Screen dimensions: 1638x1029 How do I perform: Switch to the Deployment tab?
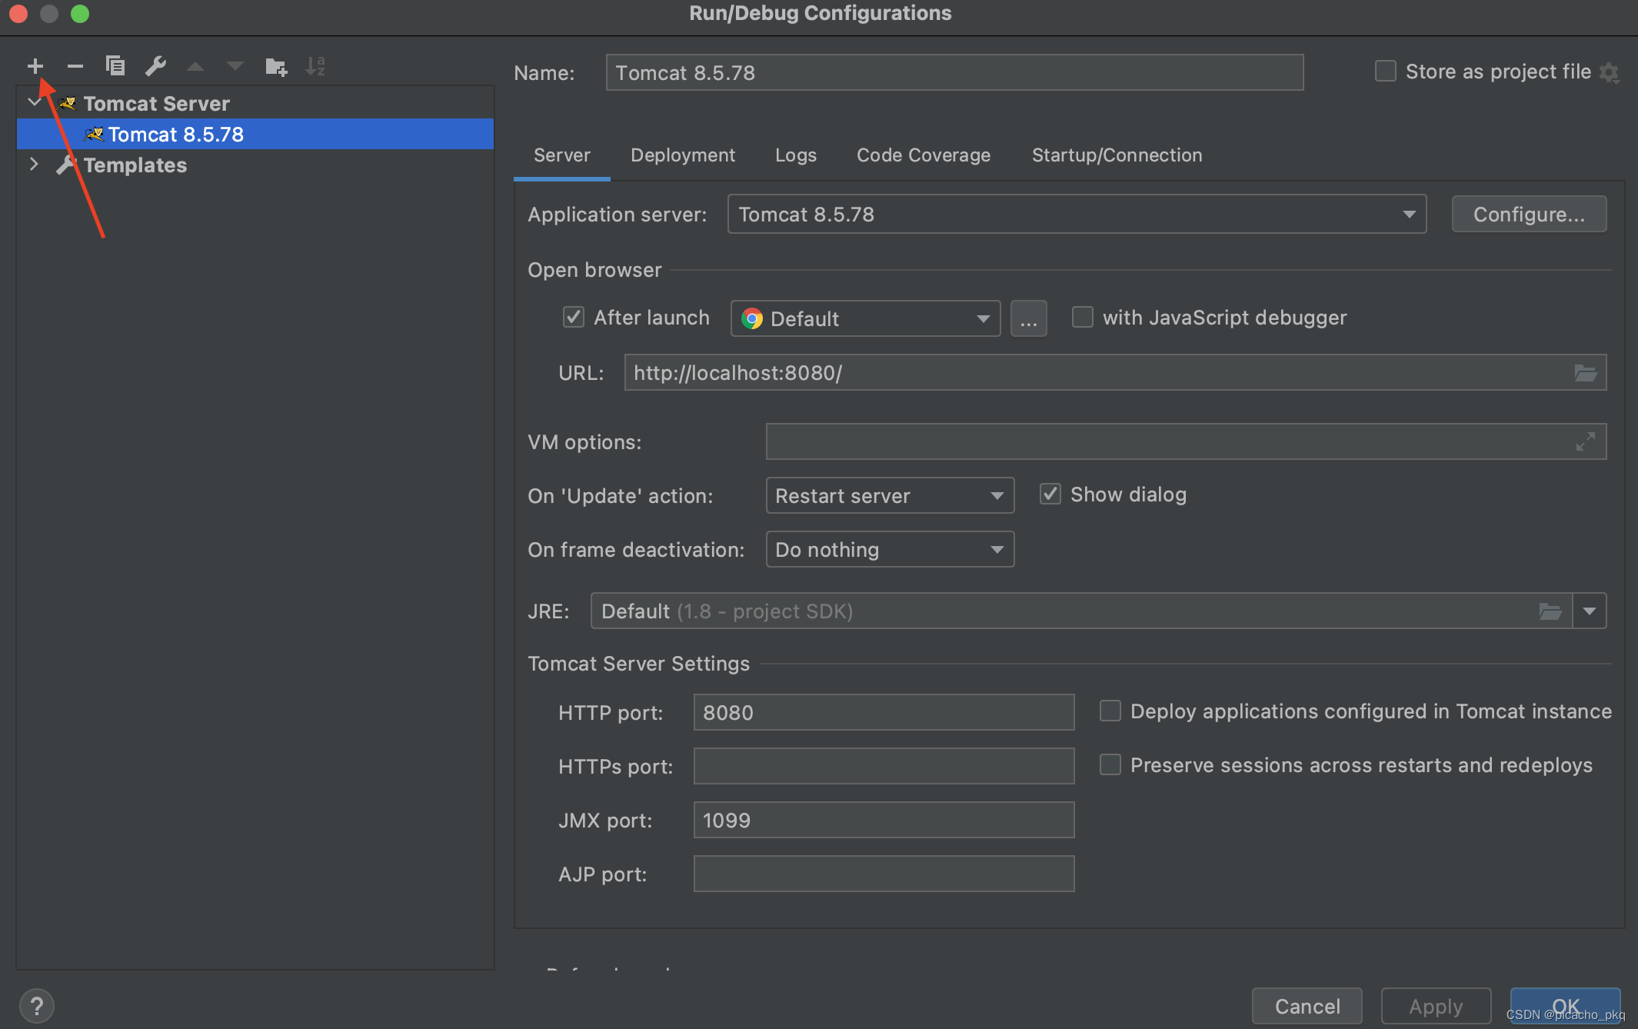coord(683,155)
